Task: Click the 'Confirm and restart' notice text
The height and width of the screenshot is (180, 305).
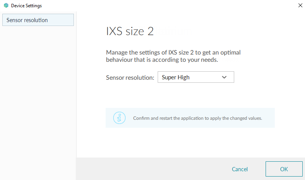Action: click(197, 118)
